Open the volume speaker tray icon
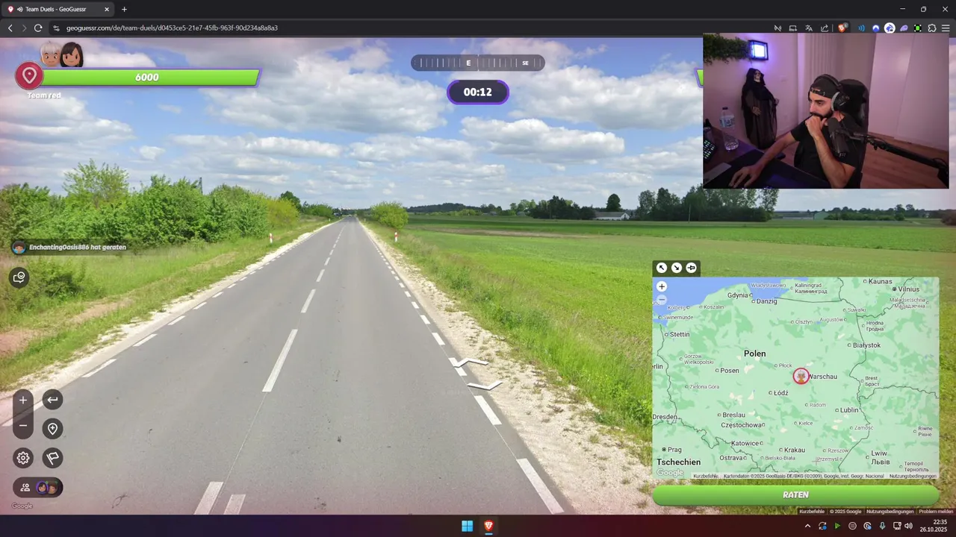The width and height of the screenshot is (956, 537). tap(908, 526)
